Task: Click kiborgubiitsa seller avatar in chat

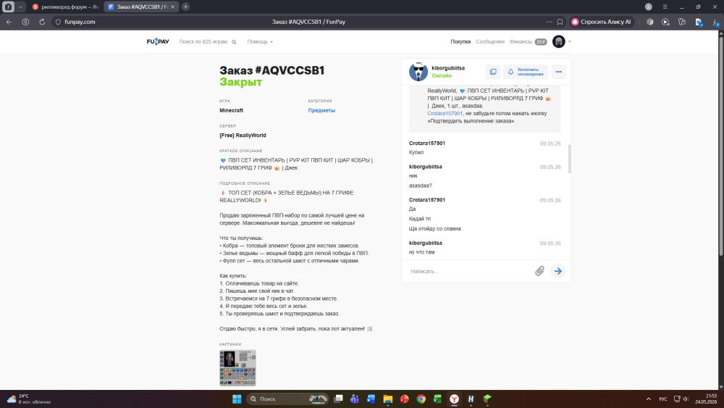Action: [418, 72]
